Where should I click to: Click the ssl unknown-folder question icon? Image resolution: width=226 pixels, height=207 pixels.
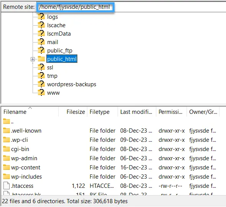pos(41,67)
